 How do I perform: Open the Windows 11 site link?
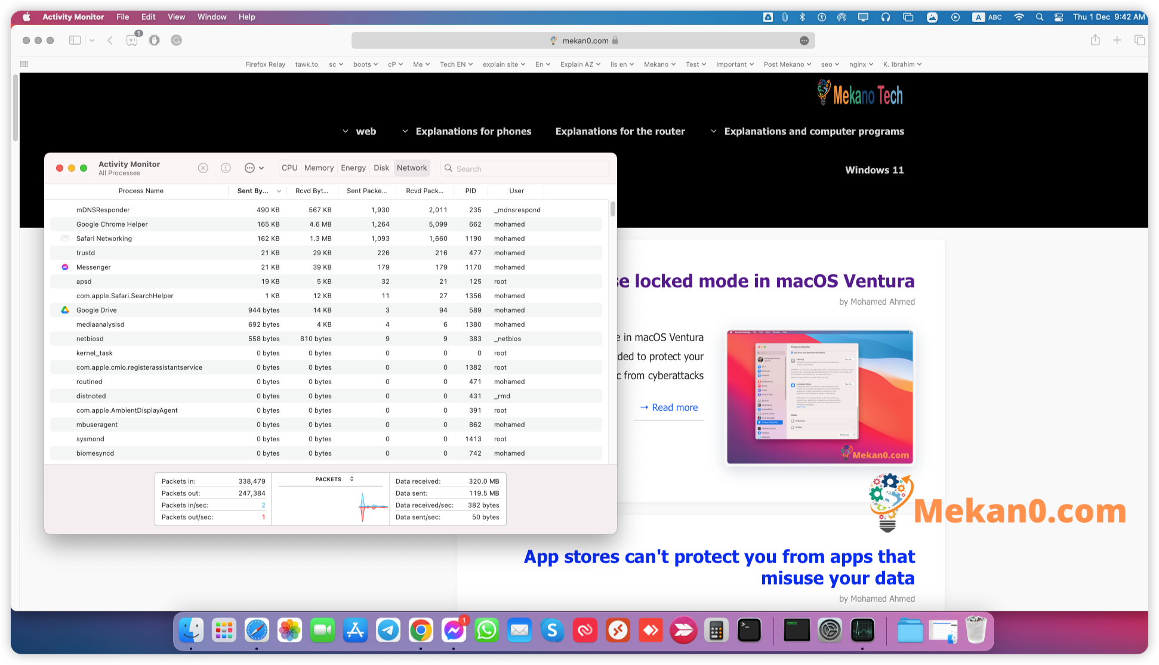tap(874, 170)
